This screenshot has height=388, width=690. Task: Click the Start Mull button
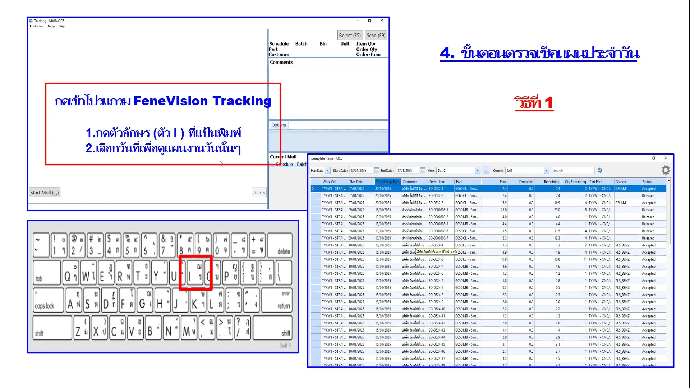45,193
